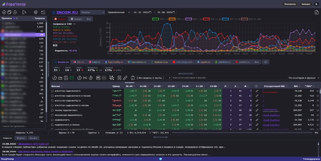Click the WS frequency icon
Screen dimensions: 321x161
tap(98, 78)
